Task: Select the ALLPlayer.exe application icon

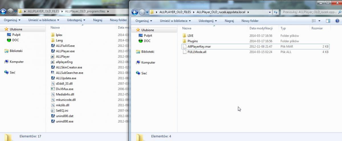Action: pyautogui.click(x=53, y=51)
